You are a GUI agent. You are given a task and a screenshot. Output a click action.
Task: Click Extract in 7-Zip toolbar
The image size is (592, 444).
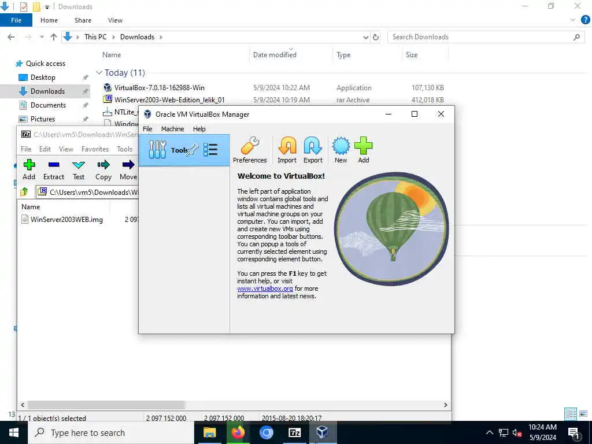pyautogui.click(x=54, y=169)
